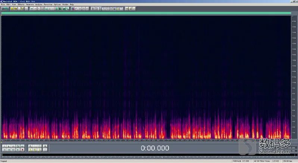The height and width of the screenshot is (163, 298).
Task: Open the Options menu
Action: point(57,4)
